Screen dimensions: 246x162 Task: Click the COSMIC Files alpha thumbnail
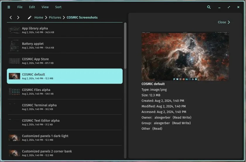(x=14, y=92)
